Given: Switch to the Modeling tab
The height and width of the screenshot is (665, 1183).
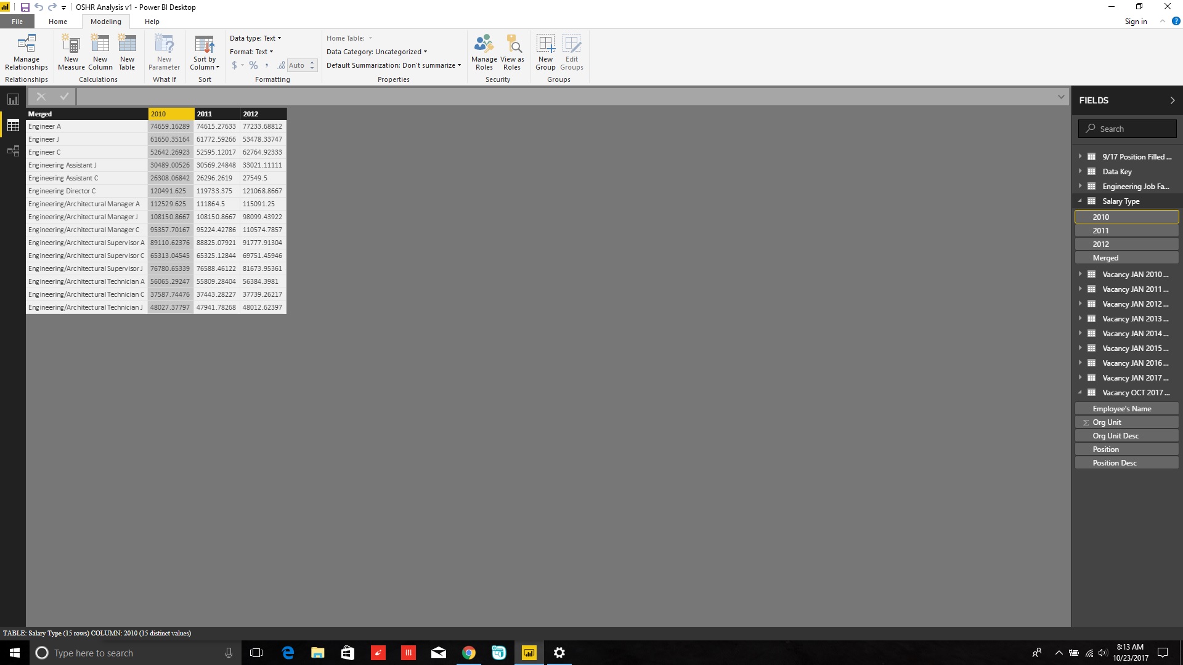Looking at the screenshot, I should click(106, 22).
